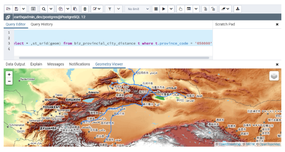Click the БИШКЕК label on the map
The image size is (285, 152).
[73, 100]
